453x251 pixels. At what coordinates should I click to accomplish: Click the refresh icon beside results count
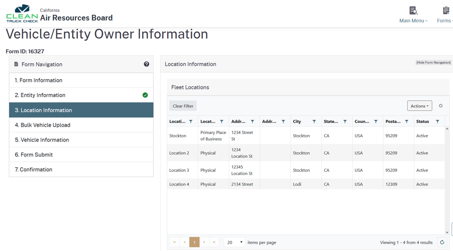coord(442,242)
